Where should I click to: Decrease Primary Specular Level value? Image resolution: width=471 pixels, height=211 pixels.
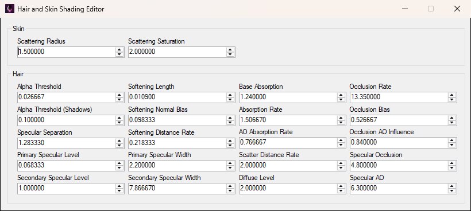[119, 168]
